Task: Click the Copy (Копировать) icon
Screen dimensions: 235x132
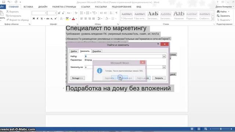Action: (x=7, y=16)
